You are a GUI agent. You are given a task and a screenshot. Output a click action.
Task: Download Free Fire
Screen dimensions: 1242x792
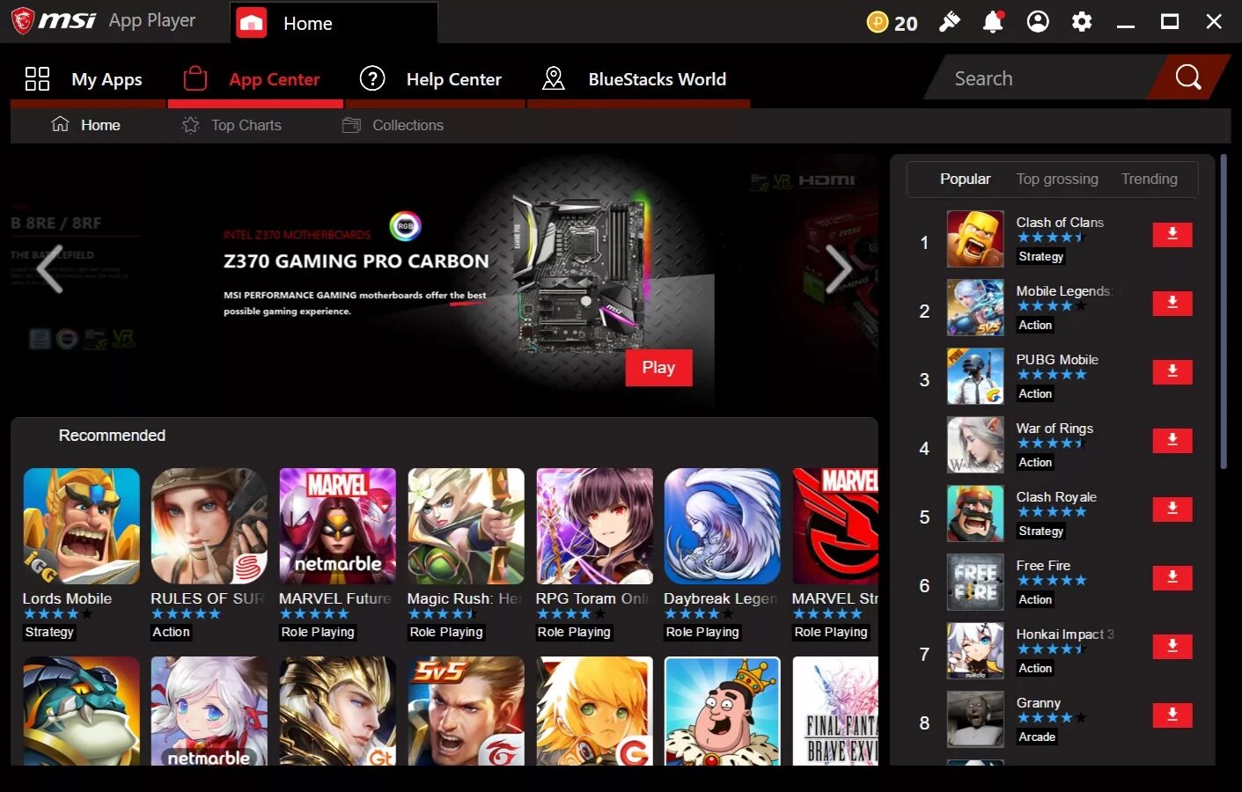pyautogui.click(x=1172, y=577)
